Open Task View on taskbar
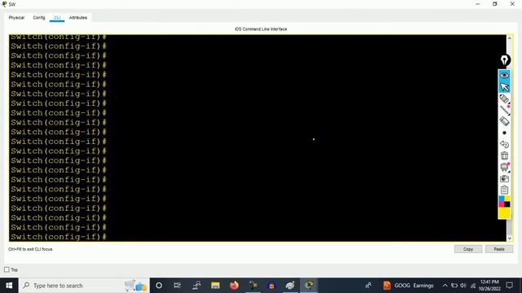 click(x=177, y=286)
